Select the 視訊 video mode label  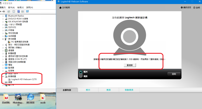(x=85, y=76)
